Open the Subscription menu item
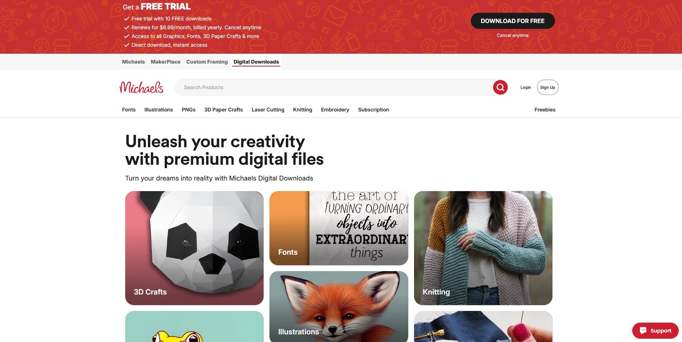Viewport: 682px width, 342px height. (x=373, y=110)
